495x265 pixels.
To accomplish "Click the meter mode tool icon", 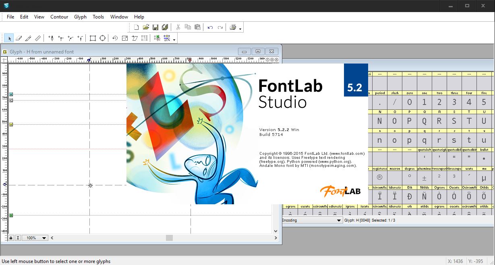I will (167, 38).
